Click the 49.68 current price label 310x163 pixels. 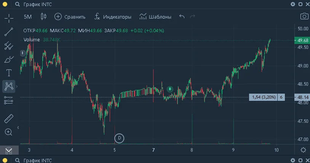click(x=302, y=40)
